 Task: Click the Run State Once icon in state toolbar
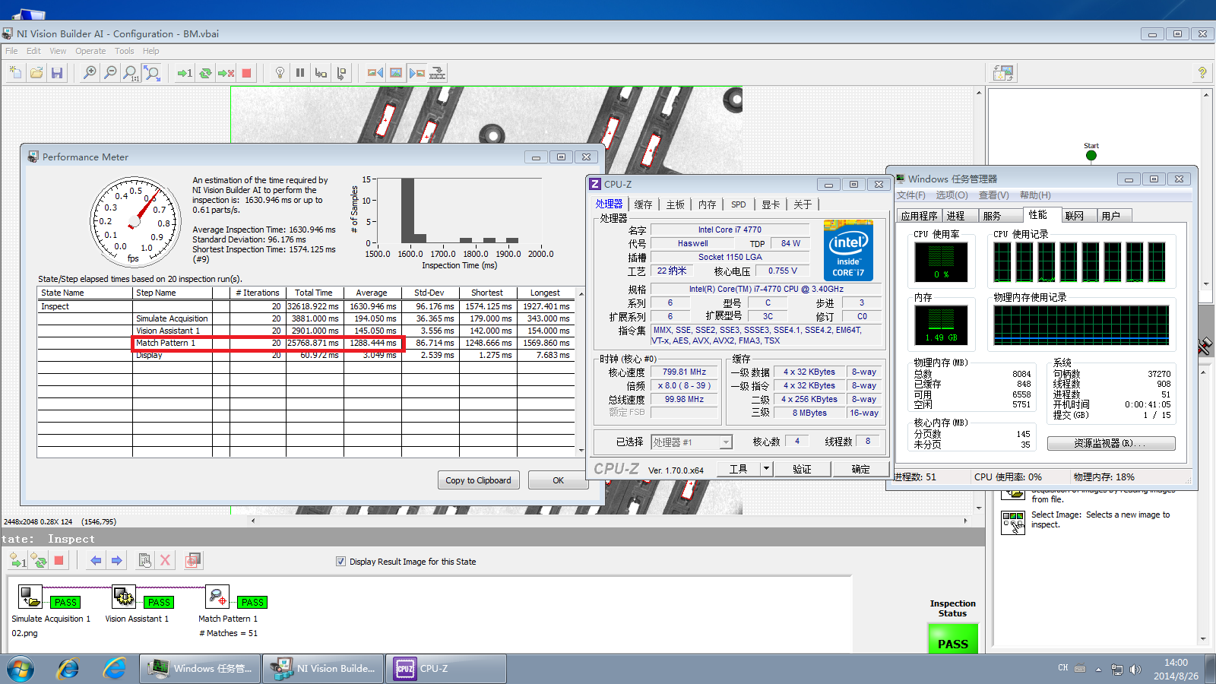18,561
